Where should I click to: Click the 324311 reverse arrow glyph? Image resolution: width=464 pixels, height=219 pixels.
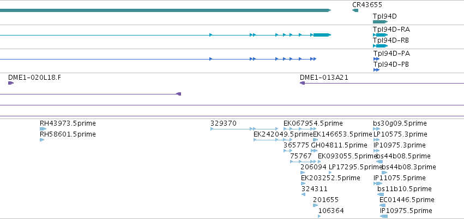click(x=303, y=194)
